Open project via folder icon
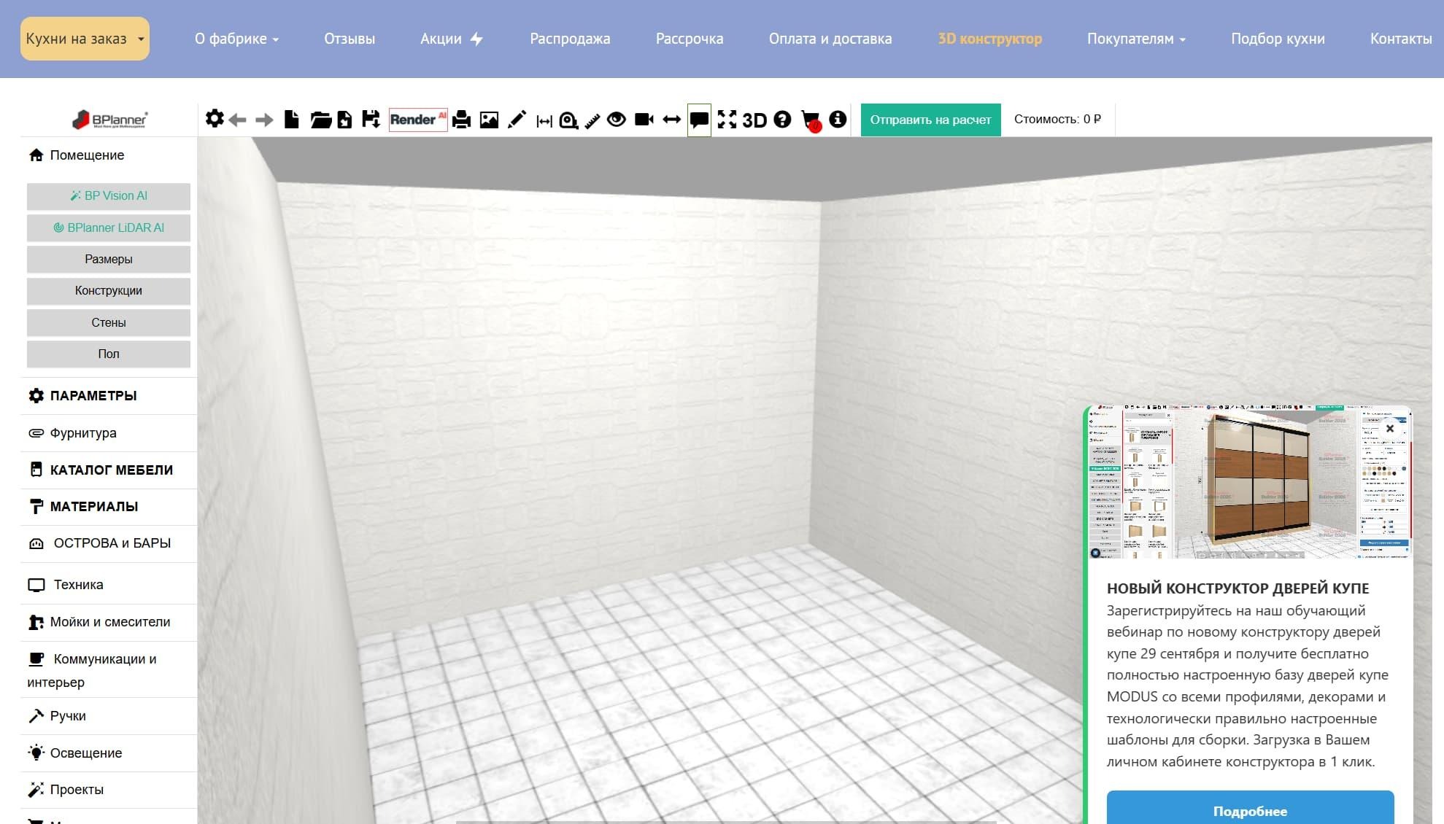 320,120
